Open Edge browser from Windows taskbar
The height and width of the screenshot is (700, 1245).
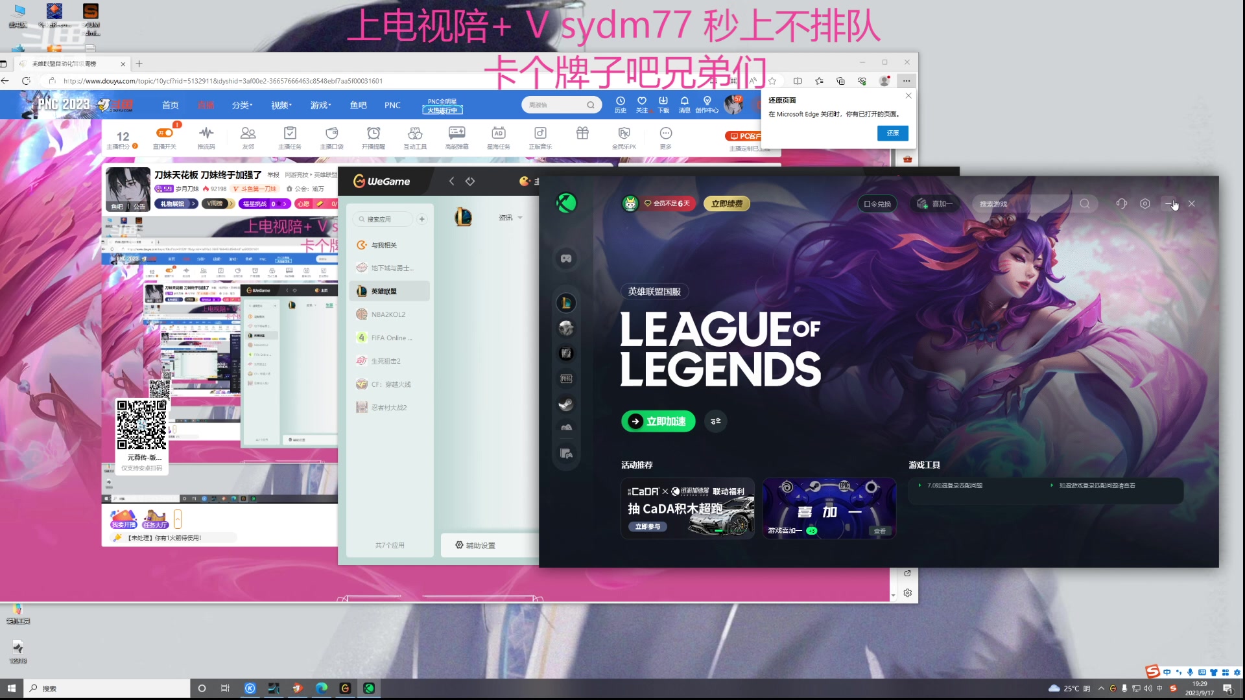pos(322,688)
